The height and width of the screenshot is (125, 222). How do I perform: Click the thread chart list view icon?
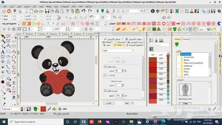point(151,40)
